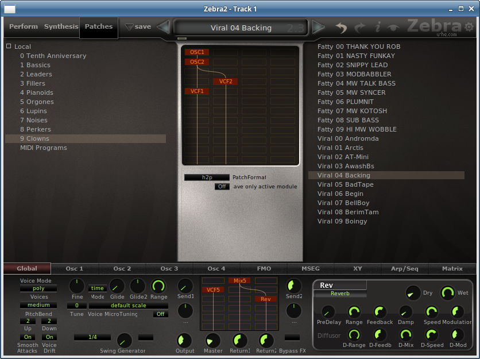
Task: Adjust the Master volume knob
Action: click(x=213, y=340)
